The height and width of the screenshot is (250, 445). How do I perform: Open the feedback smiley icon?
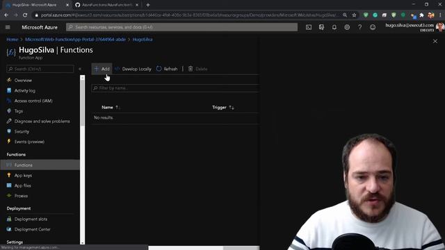pyautogui.click(x=373, y=27)
